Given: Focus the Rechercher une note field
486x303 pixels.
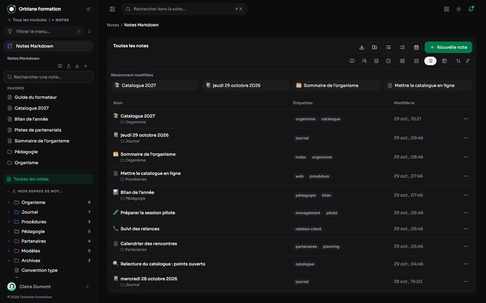Looking at the screenshot, I should [x=48, y=77].
